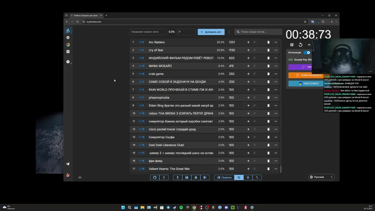
Task: Reset the auction timer
Action: pyautogui.click(x=300, y=45)
